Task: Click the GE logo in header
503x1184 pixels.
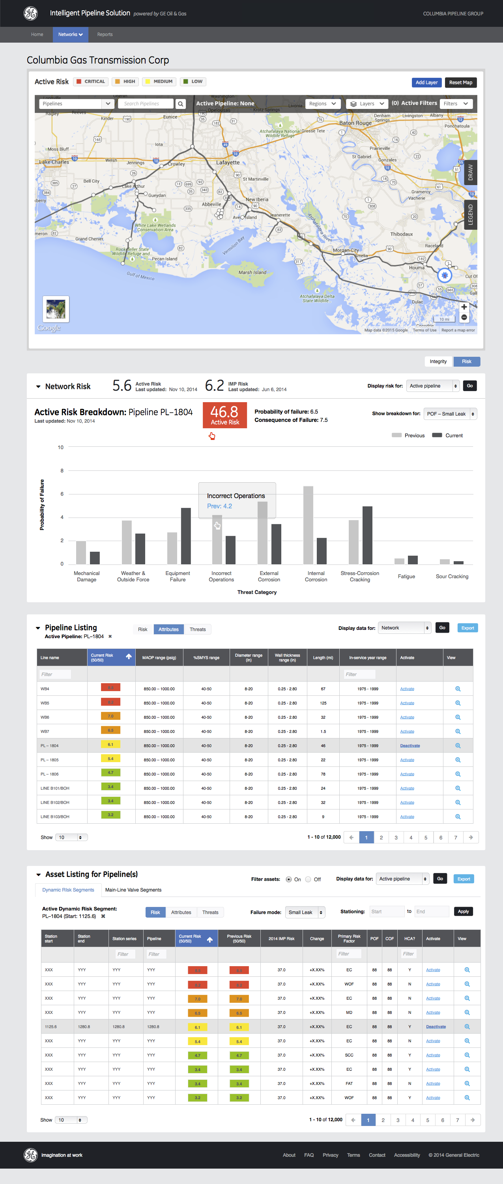Action: 30,13
